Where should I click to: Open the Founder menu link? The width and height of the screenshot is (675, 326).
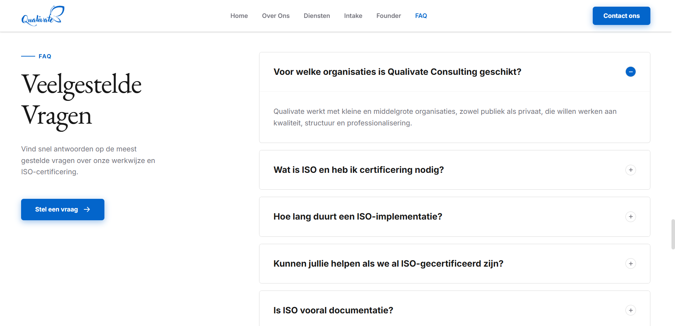pyautogui.click(x=388, y=16)
